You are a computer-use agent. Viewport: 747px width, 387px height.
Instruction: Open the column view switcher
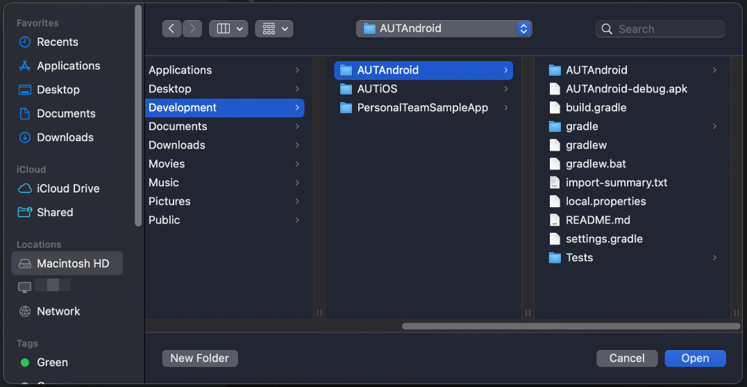[228, 28]
